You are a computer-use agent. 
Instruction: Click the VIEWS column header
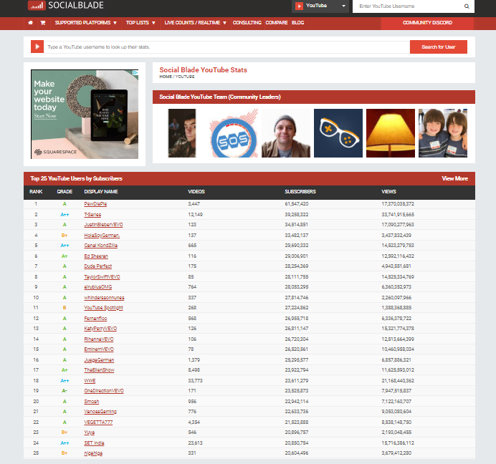[x=388, y=192]
